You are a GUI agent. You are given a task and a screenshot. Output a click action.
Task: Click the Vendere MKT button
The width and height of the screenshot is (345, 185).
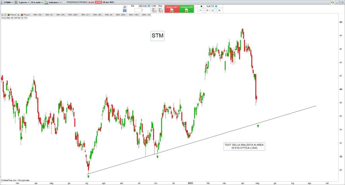tap(172, 9)
